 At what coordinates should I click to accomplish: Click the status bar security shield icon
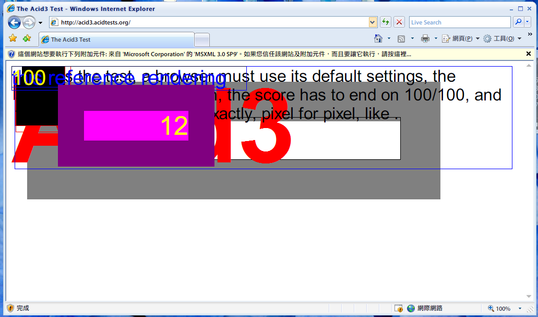(x=10, y=308)
